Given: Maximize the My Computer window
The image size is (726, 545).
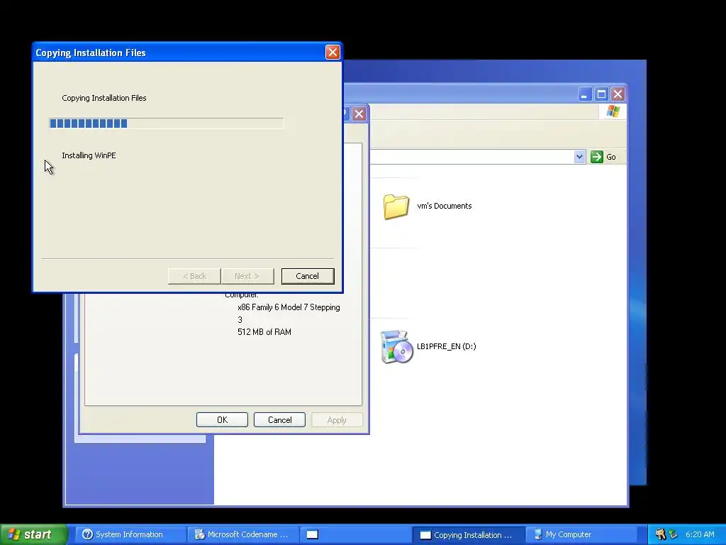Looking at the screenshot, I should pos(601,94).
